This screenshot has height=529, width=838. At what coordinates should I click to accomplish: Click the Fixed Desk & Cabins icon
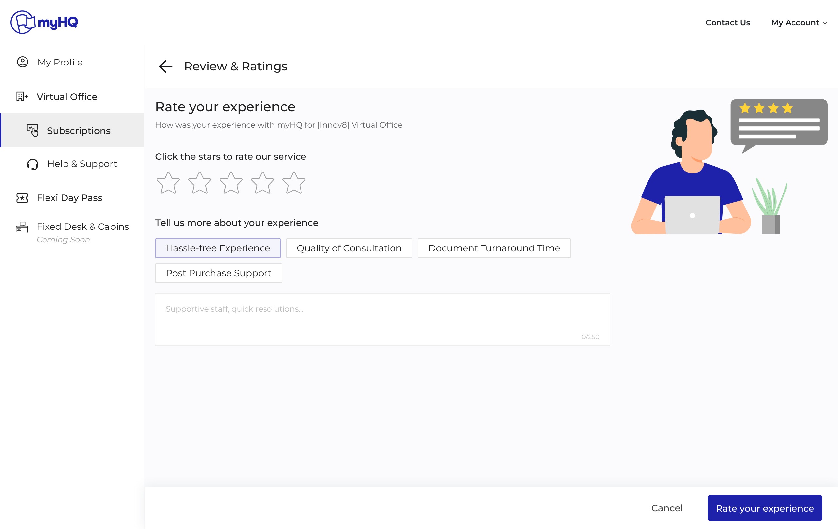22,227
